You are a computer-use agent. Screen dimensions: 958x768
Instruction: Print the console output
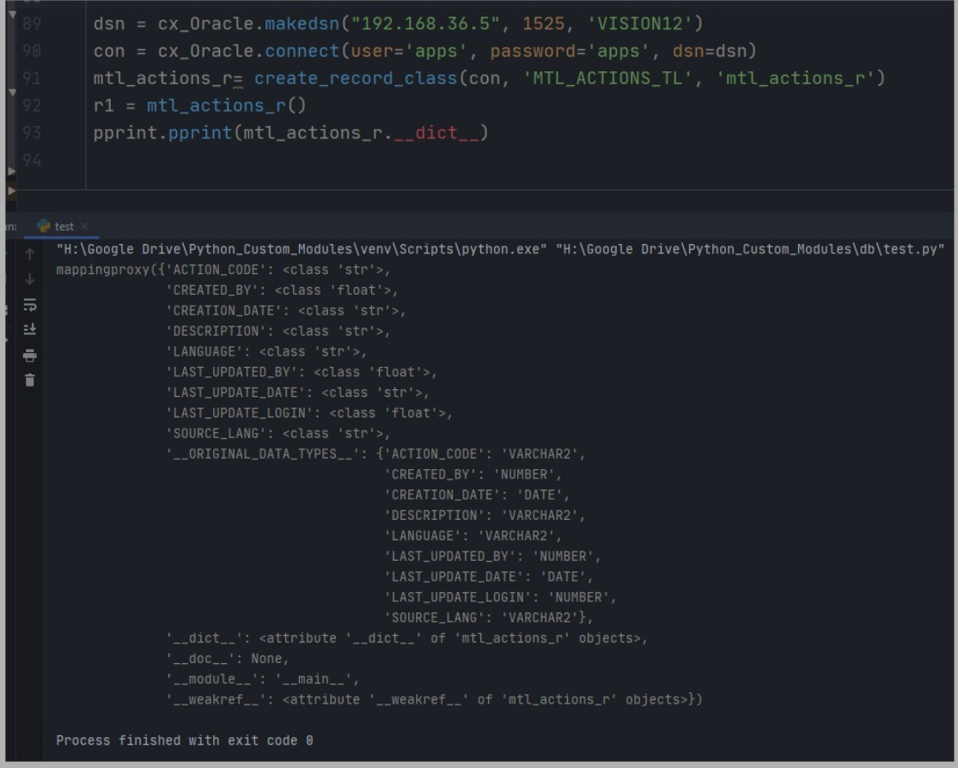(30, 355)
